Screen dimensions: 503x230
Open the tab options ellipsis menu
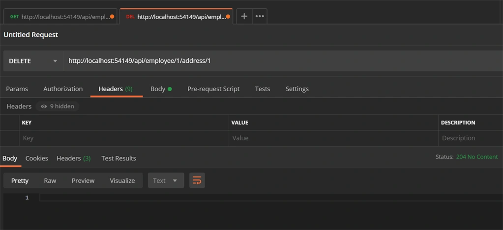[x=260, y=16]
